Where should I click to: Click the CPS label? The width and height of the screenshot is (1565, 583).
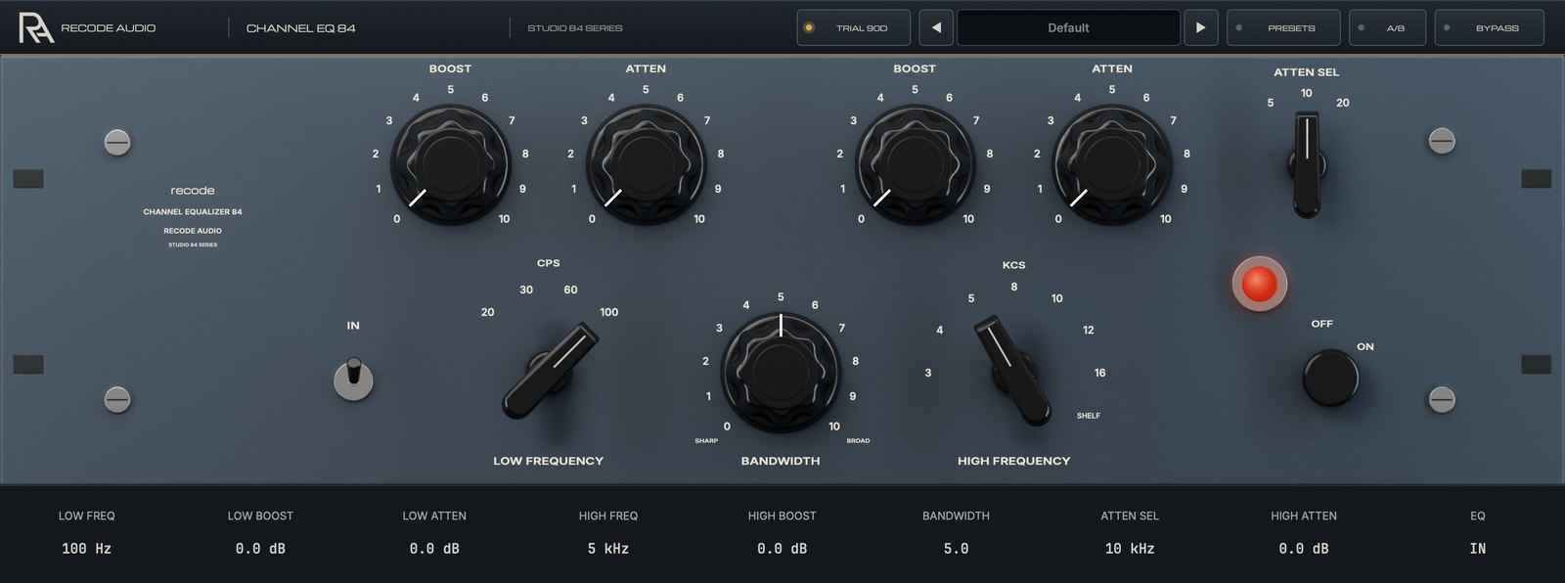tap(549, 263)
